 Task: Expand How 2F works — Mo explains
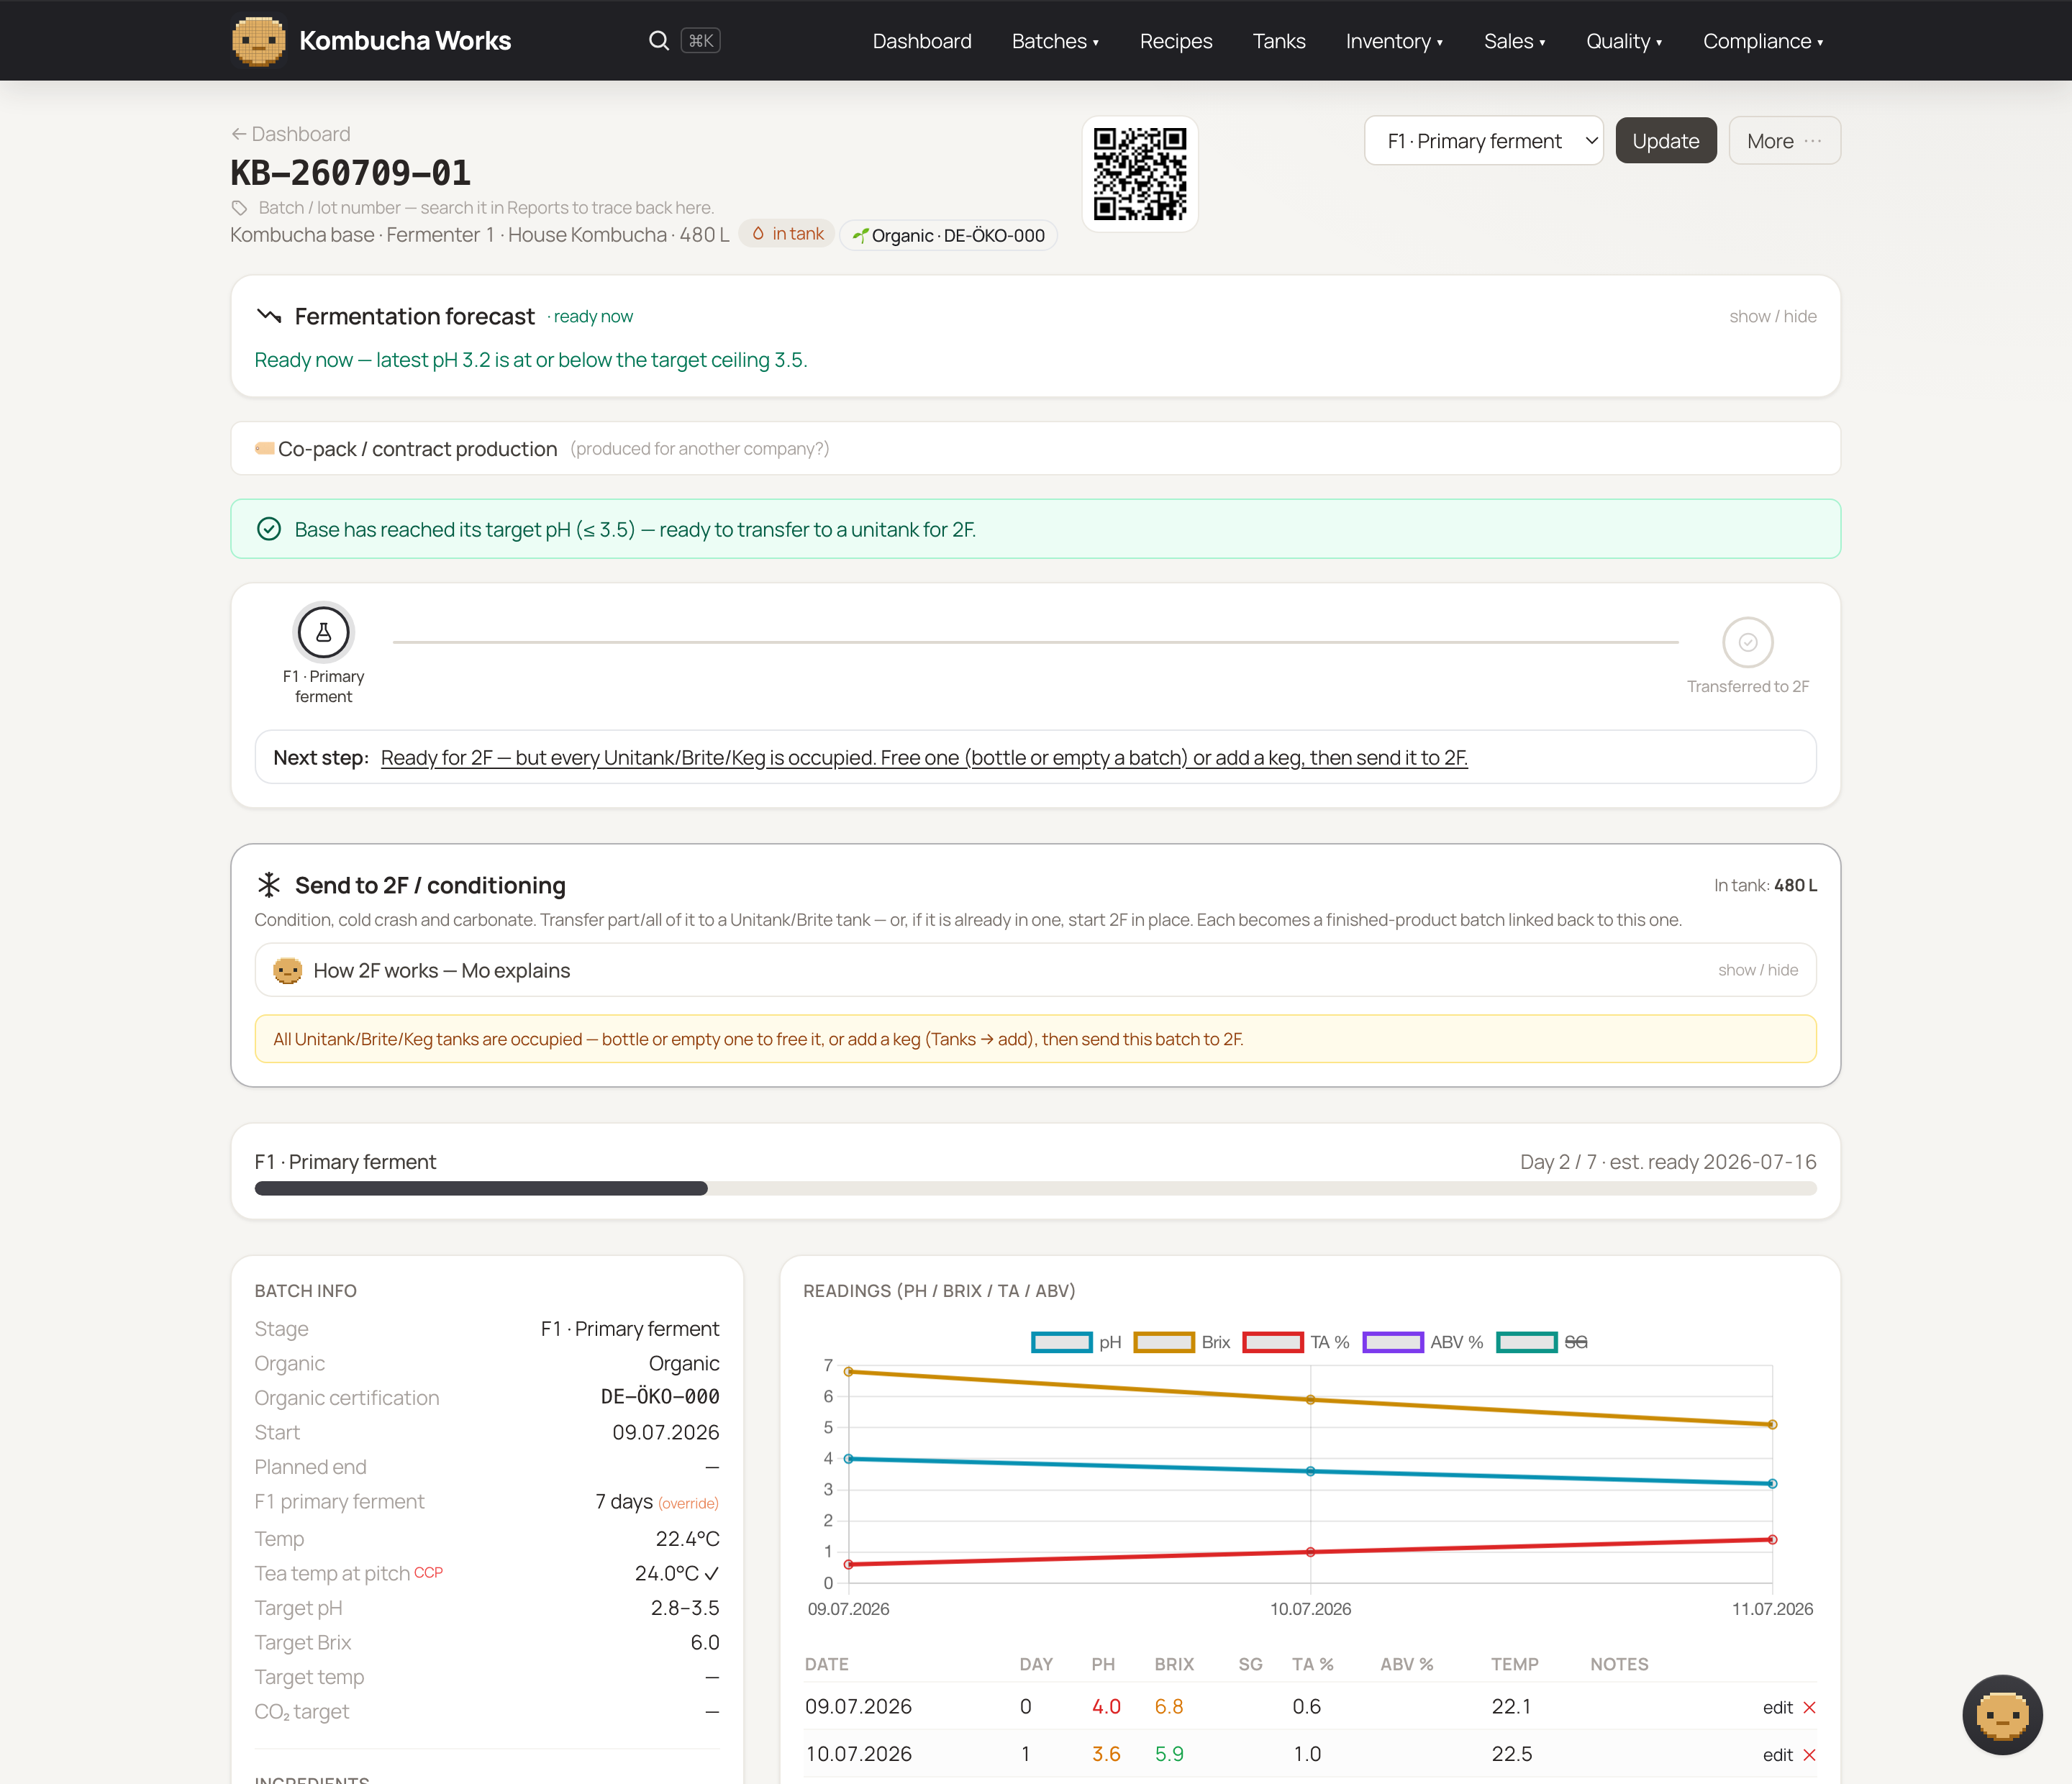click(1035, 970)
